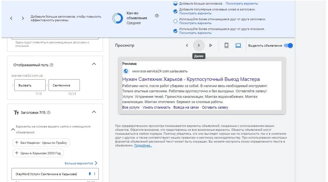This screenshot has height=182, width=328.
Task: Click the Реклама label in preview
Action: (x=129, y=64)
